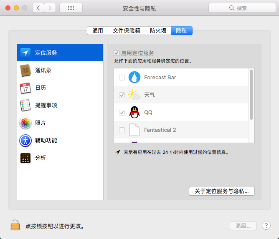Click the Fantastical 2 app name
This screenshot has height=239, width=279.
click(x=160, y=130)
